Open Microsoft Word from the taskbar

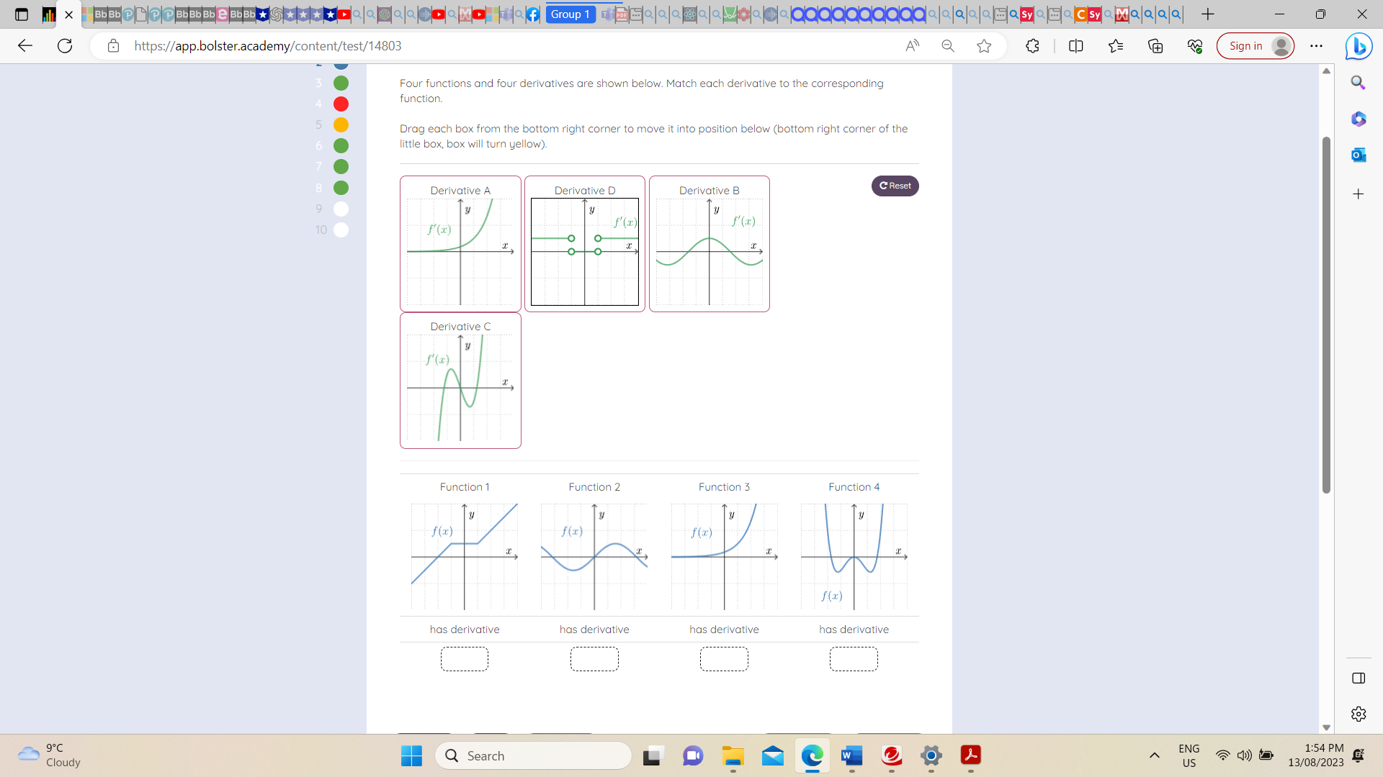click(851, 756)
